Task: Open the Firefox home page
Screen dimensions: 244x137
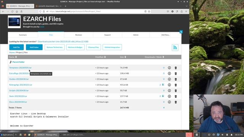Action: (x=17, y=11)
